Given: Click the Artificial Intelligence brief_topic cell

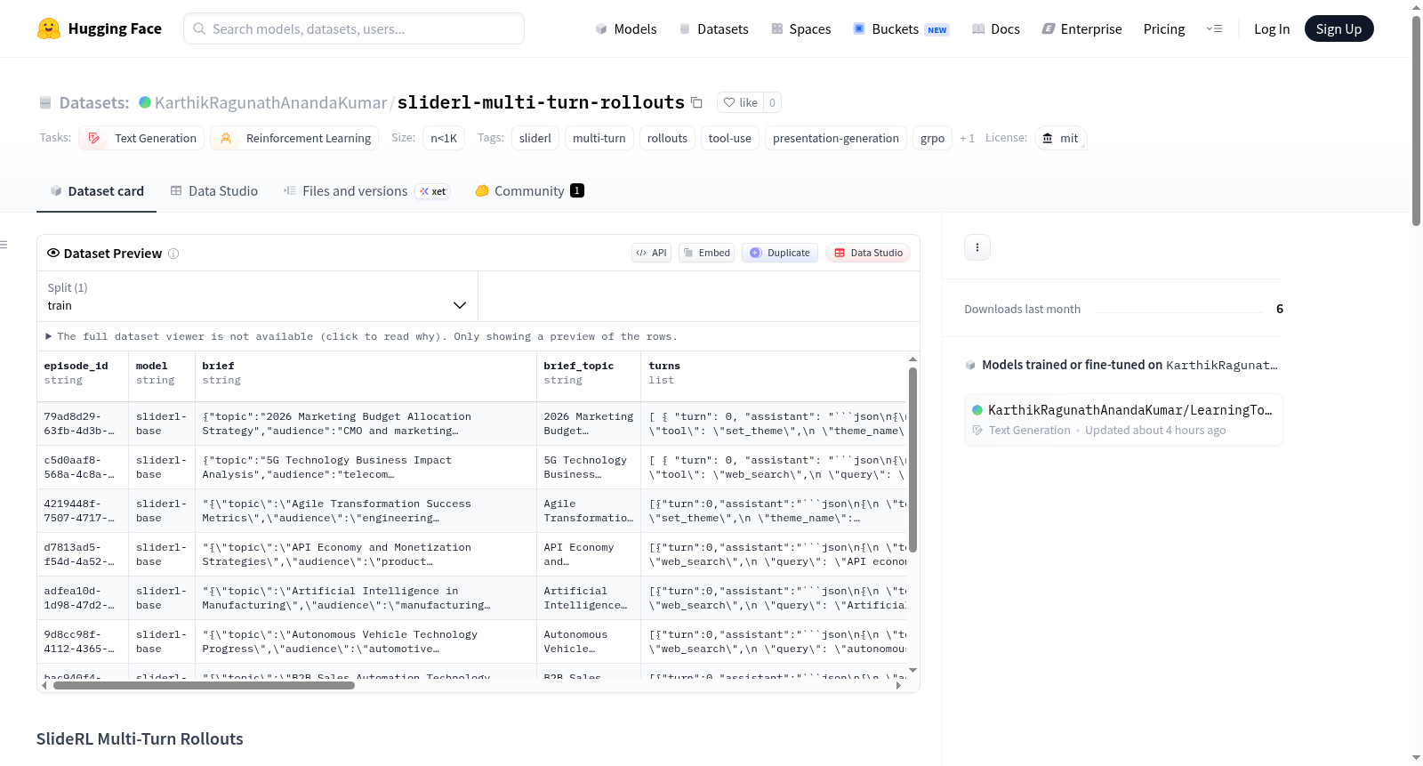Looking at the screenshot, I should tap(589, 598).
